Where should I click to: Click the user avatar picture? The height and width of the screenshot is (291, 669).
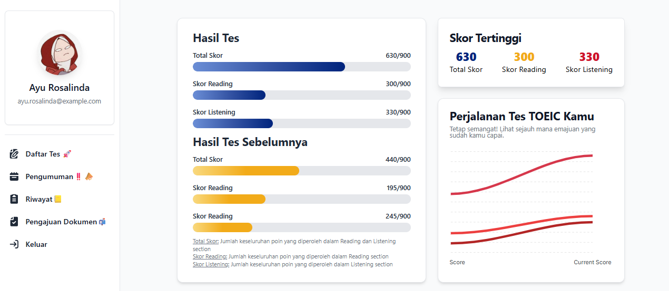(x=60, y=53)
